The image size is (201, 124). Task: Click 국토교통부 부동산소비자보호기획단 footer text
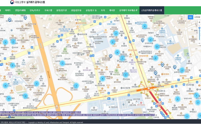pyautogui.click(x=13, y=122)
